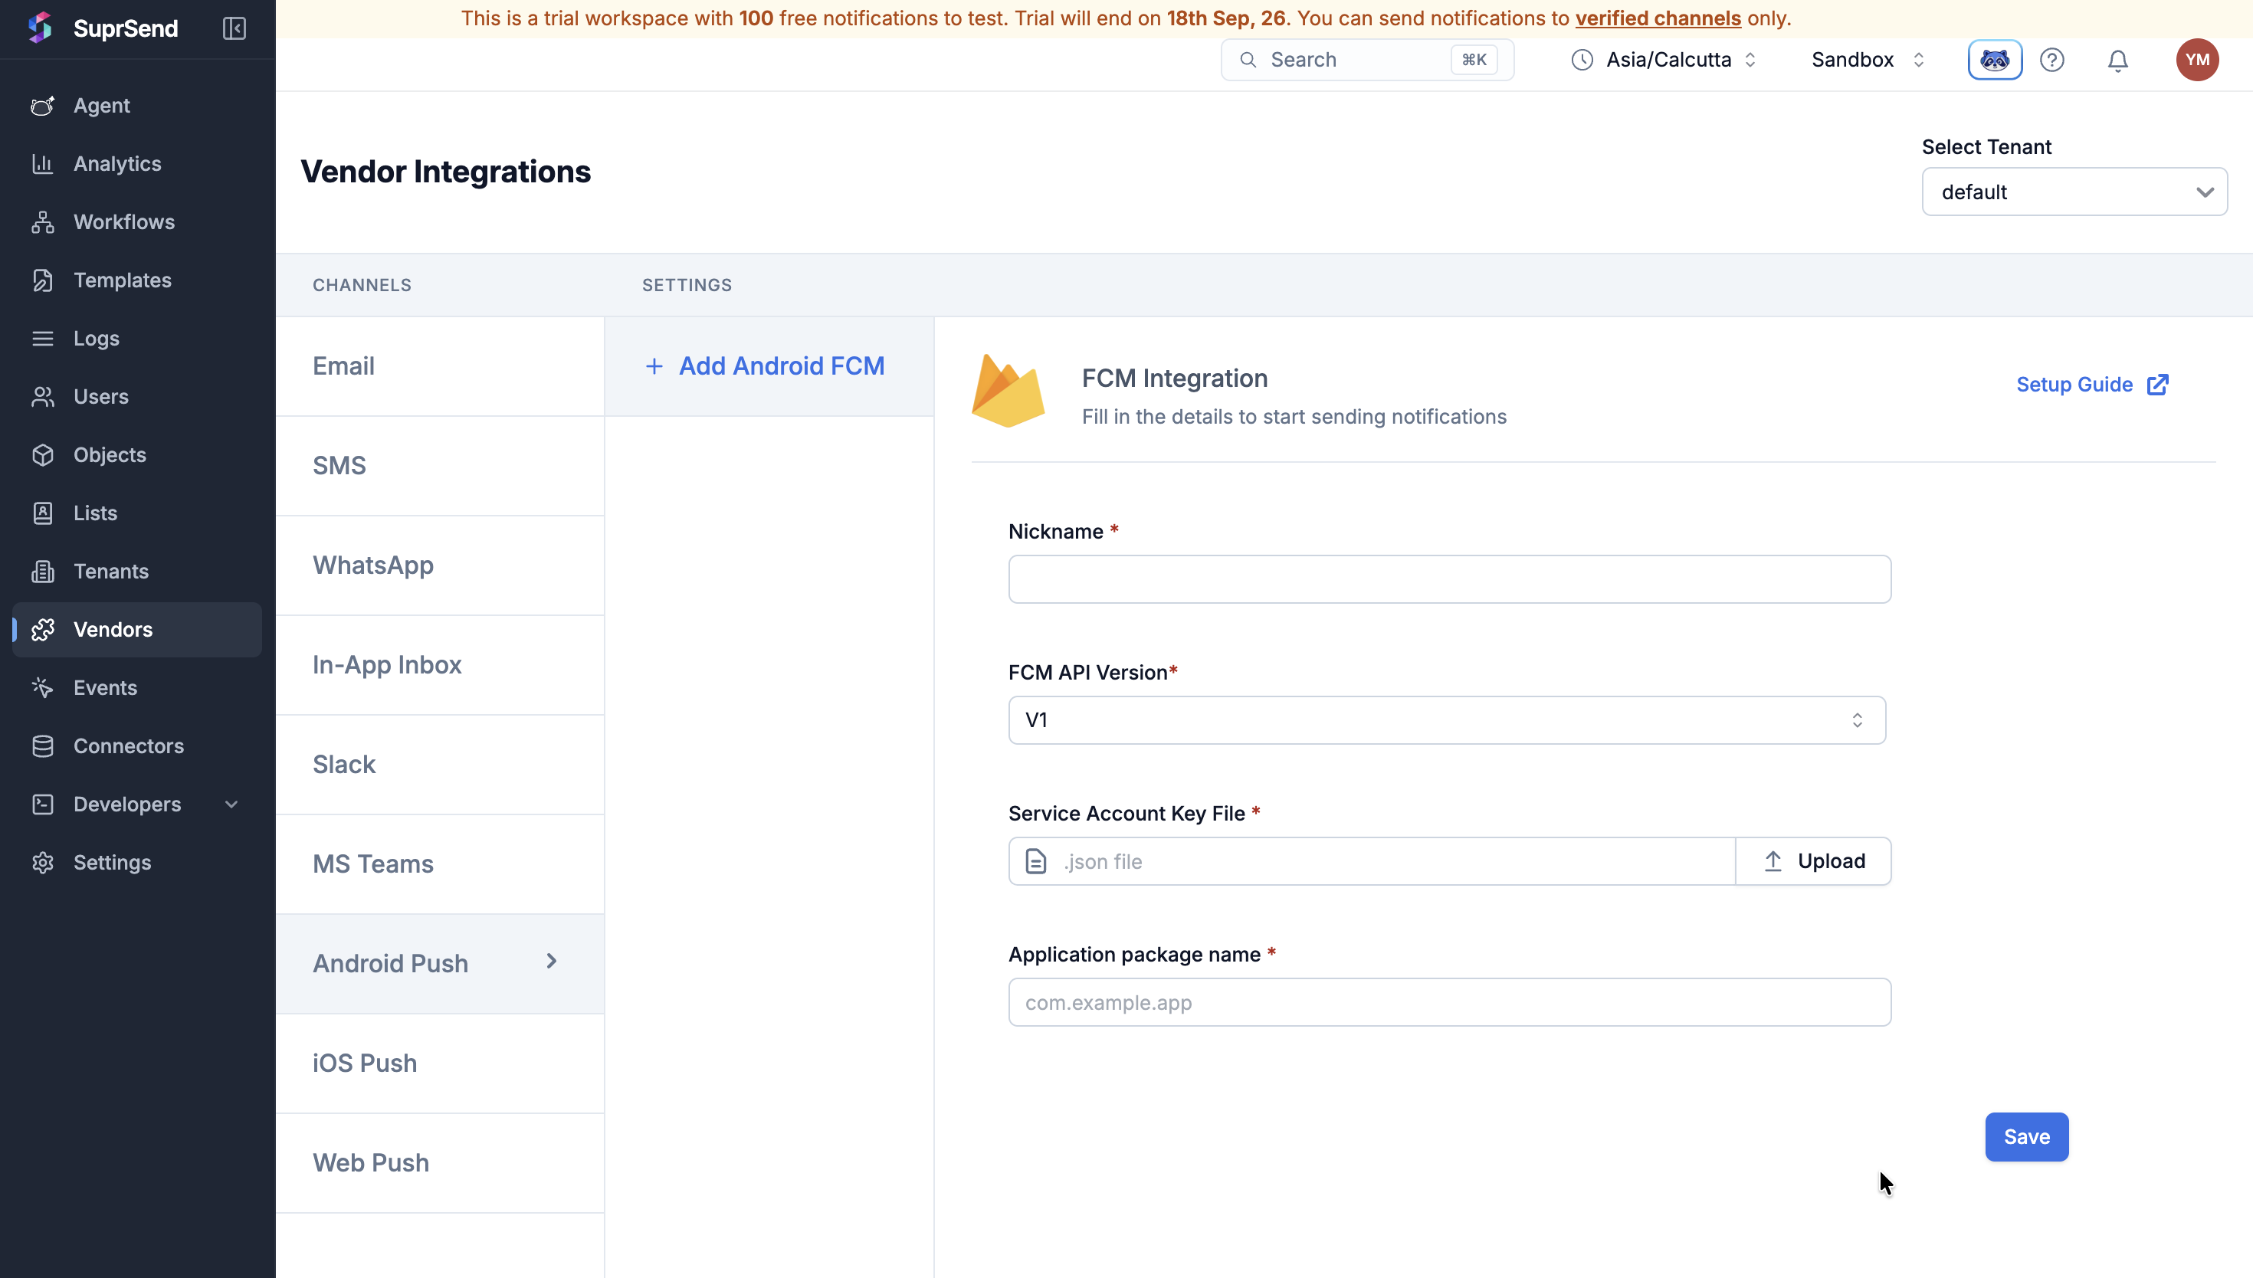Open the Users sidebar icon
The image size is (2253, 1278).
[x=43, y=397]
